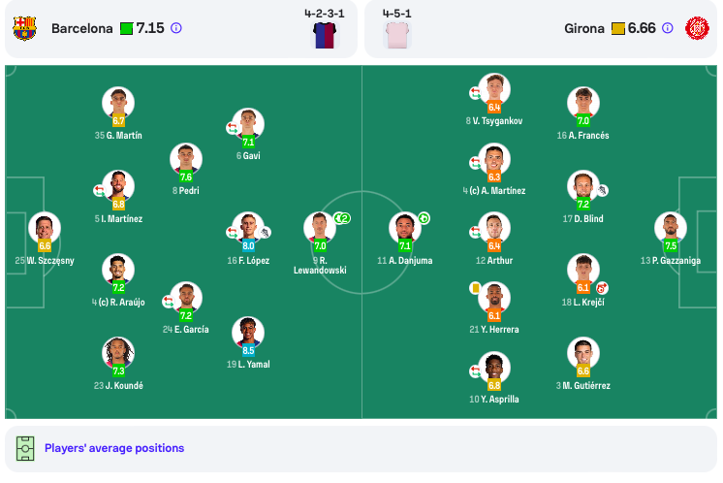Open the Girona rating info icon
Image resolution: width=723 pixels, height=483 pixels.
coord(667,28)
